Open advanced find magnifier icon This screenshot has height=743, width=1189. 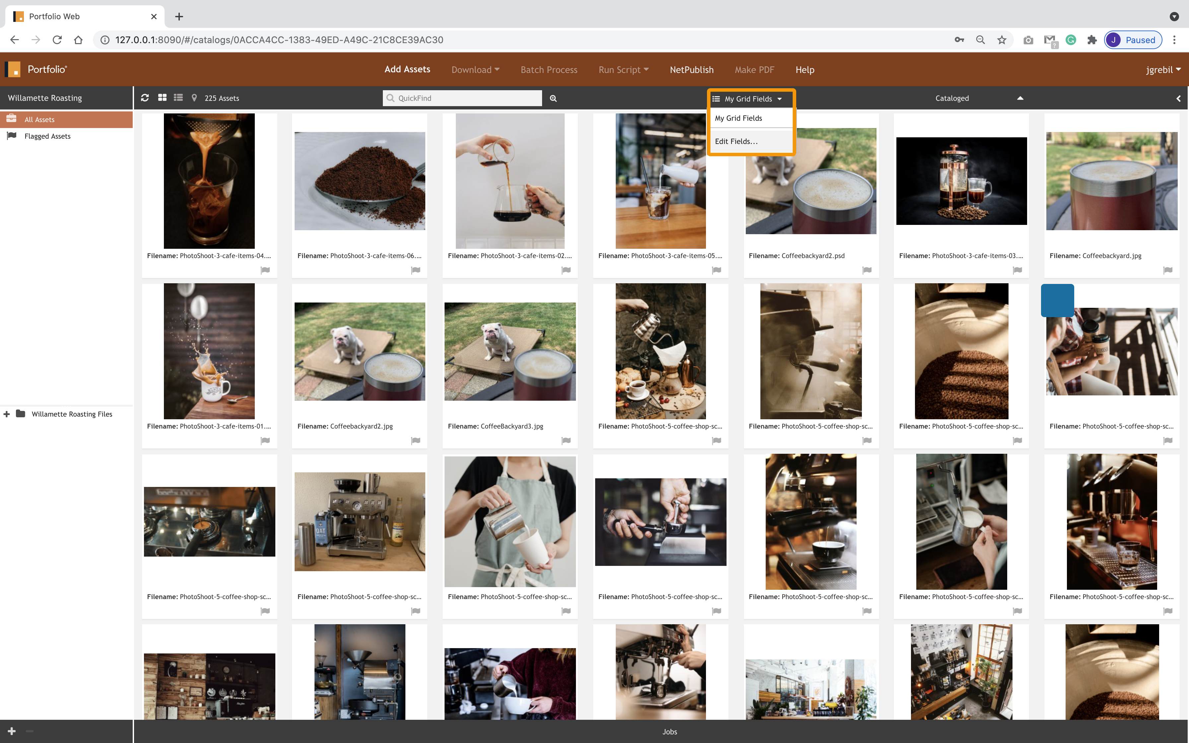[553, 98]
